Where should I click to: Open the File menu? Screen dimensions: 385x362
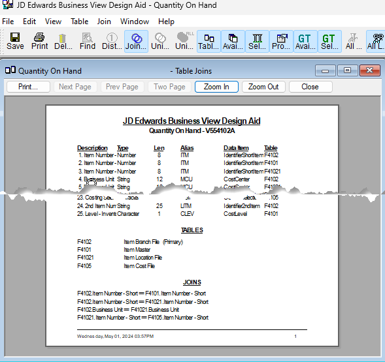(x=8, y=22)
